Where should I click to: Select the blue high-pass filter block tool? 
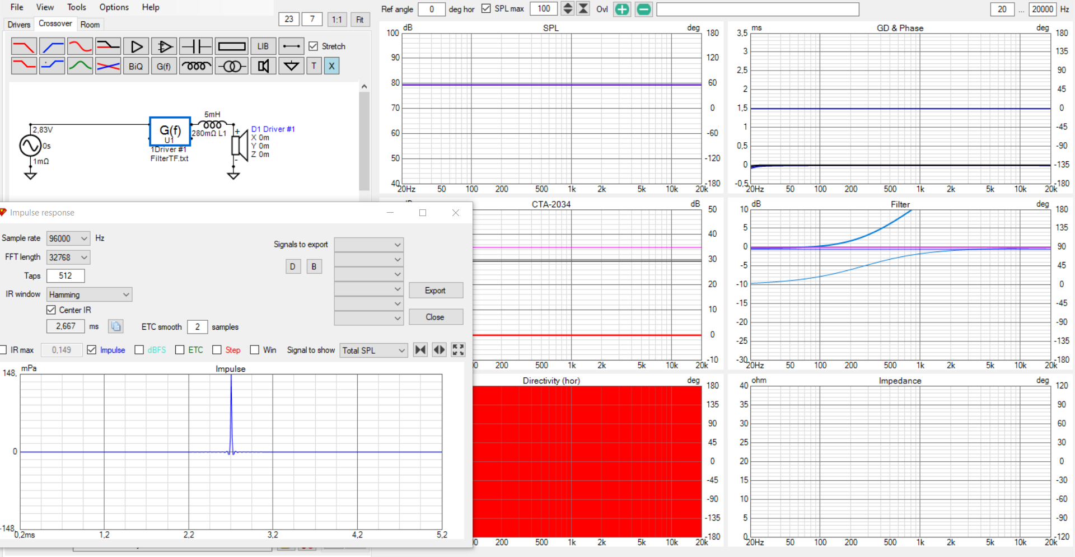pos(52,46)
